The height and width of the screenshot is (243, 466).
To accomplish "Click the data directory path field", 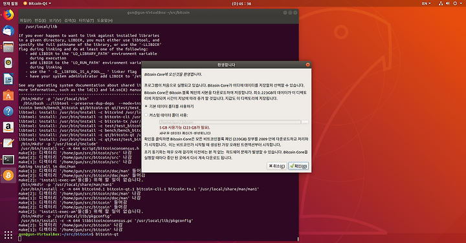I will tap(230, 122).
